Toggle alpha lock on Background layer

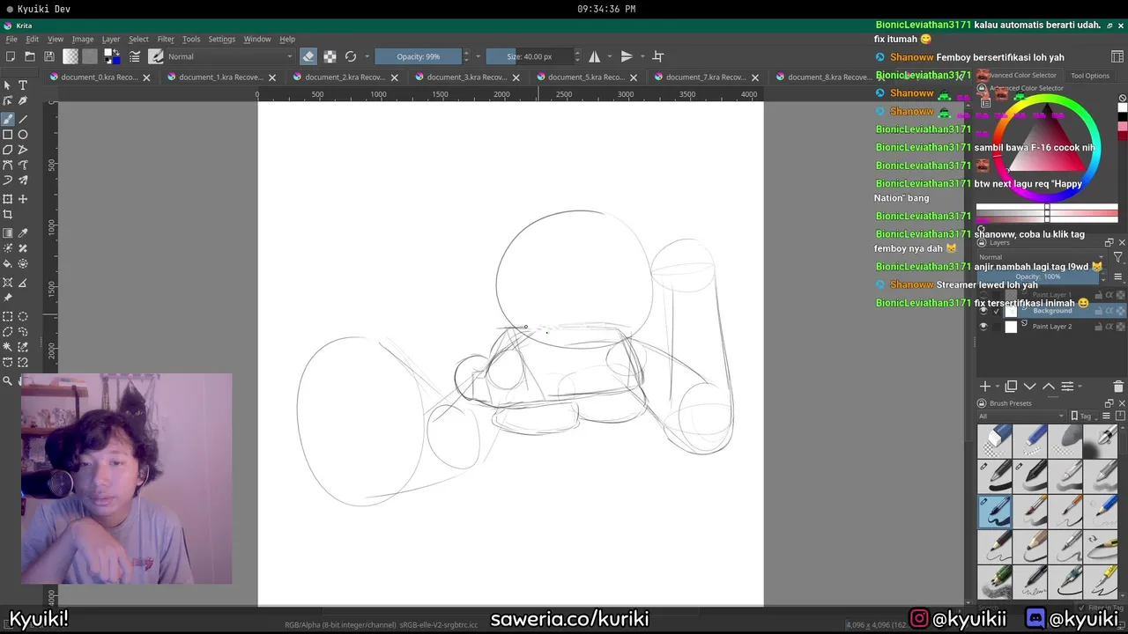click(1120, 311)
